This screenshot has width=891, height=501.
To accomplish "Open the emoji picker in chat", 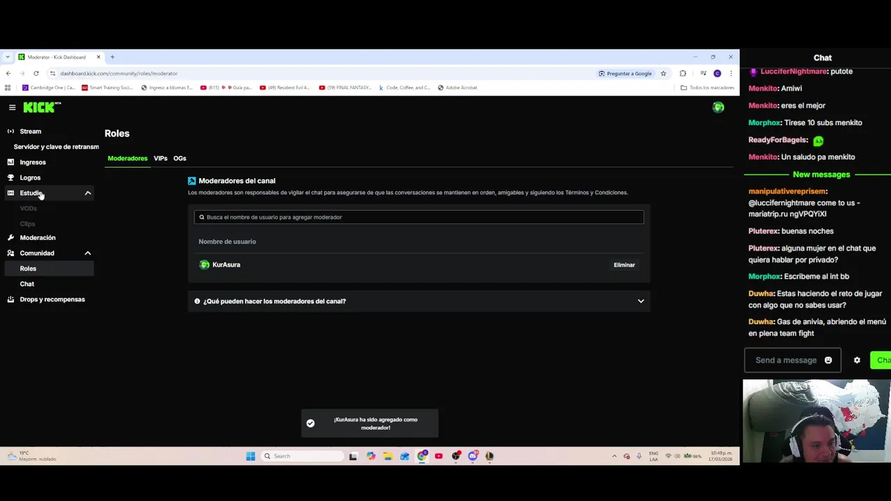I will pyautogui.click(x=828, y=360).
